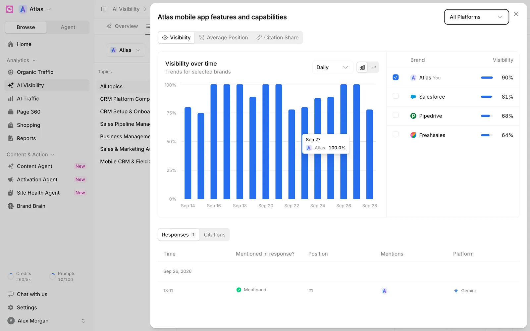The image size is (530, 331).
Task: Click the Sep 14 chart bar
Action: (188, 153)
